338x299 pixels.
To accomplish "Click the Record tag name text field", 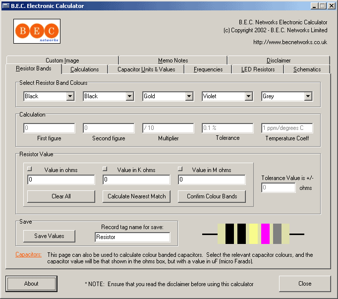I will coord(132,237).
